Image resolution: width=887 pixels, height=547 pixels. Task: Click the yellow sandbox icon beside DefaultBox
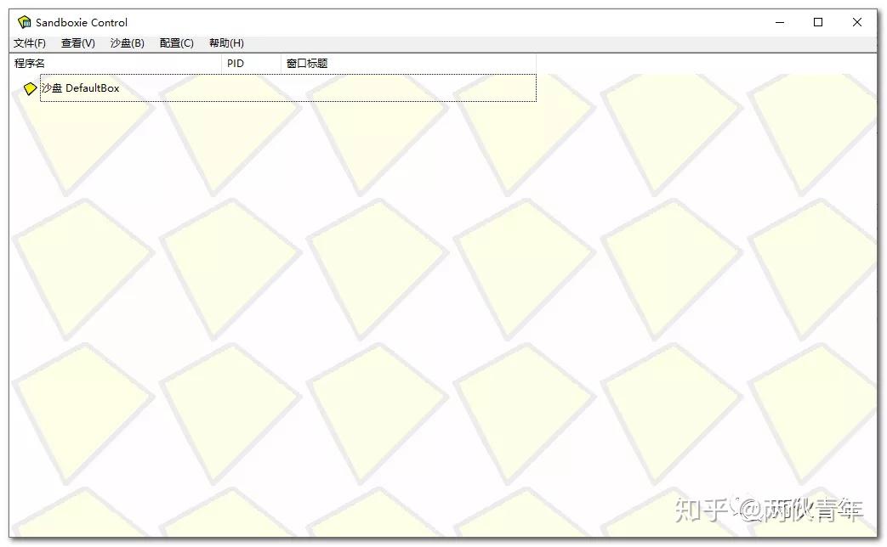[29, 87]
